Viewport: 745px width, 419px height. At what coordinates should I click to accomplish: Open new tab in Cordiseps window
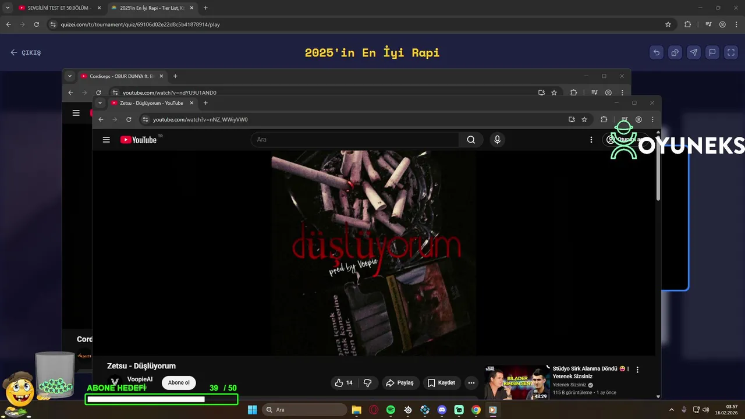point(175,76)
